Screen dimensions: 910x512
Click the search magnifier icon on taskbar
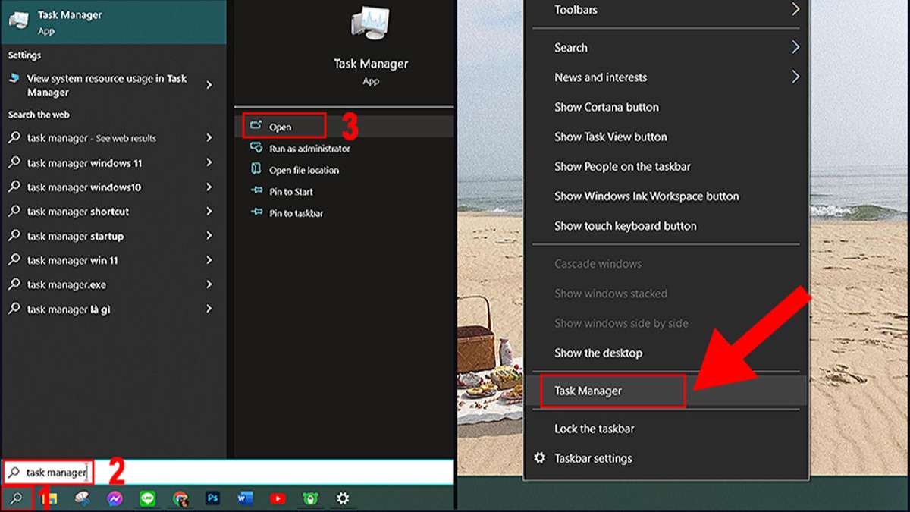(17, 498)
